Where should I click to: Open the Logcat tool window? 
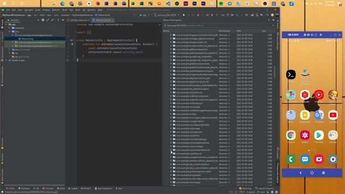pyautogui.click(x=73, y=189)
